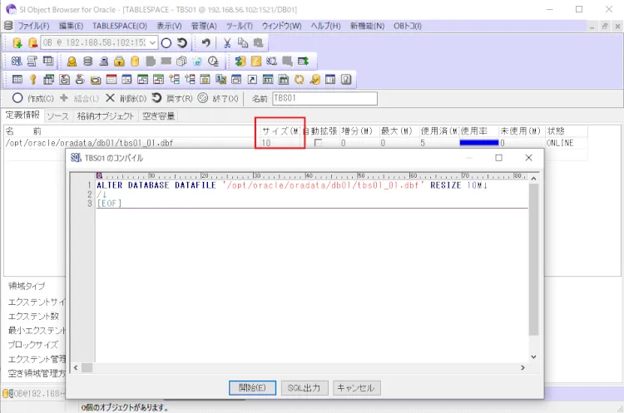
Task: Click the blue 使用率 usage bar
Action: click(478, 143)
